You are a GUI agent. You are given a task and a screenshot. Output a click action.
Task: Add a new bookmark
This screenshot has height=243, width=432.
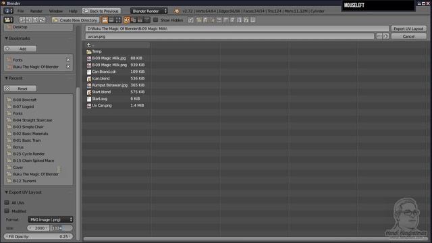[20, 49]
